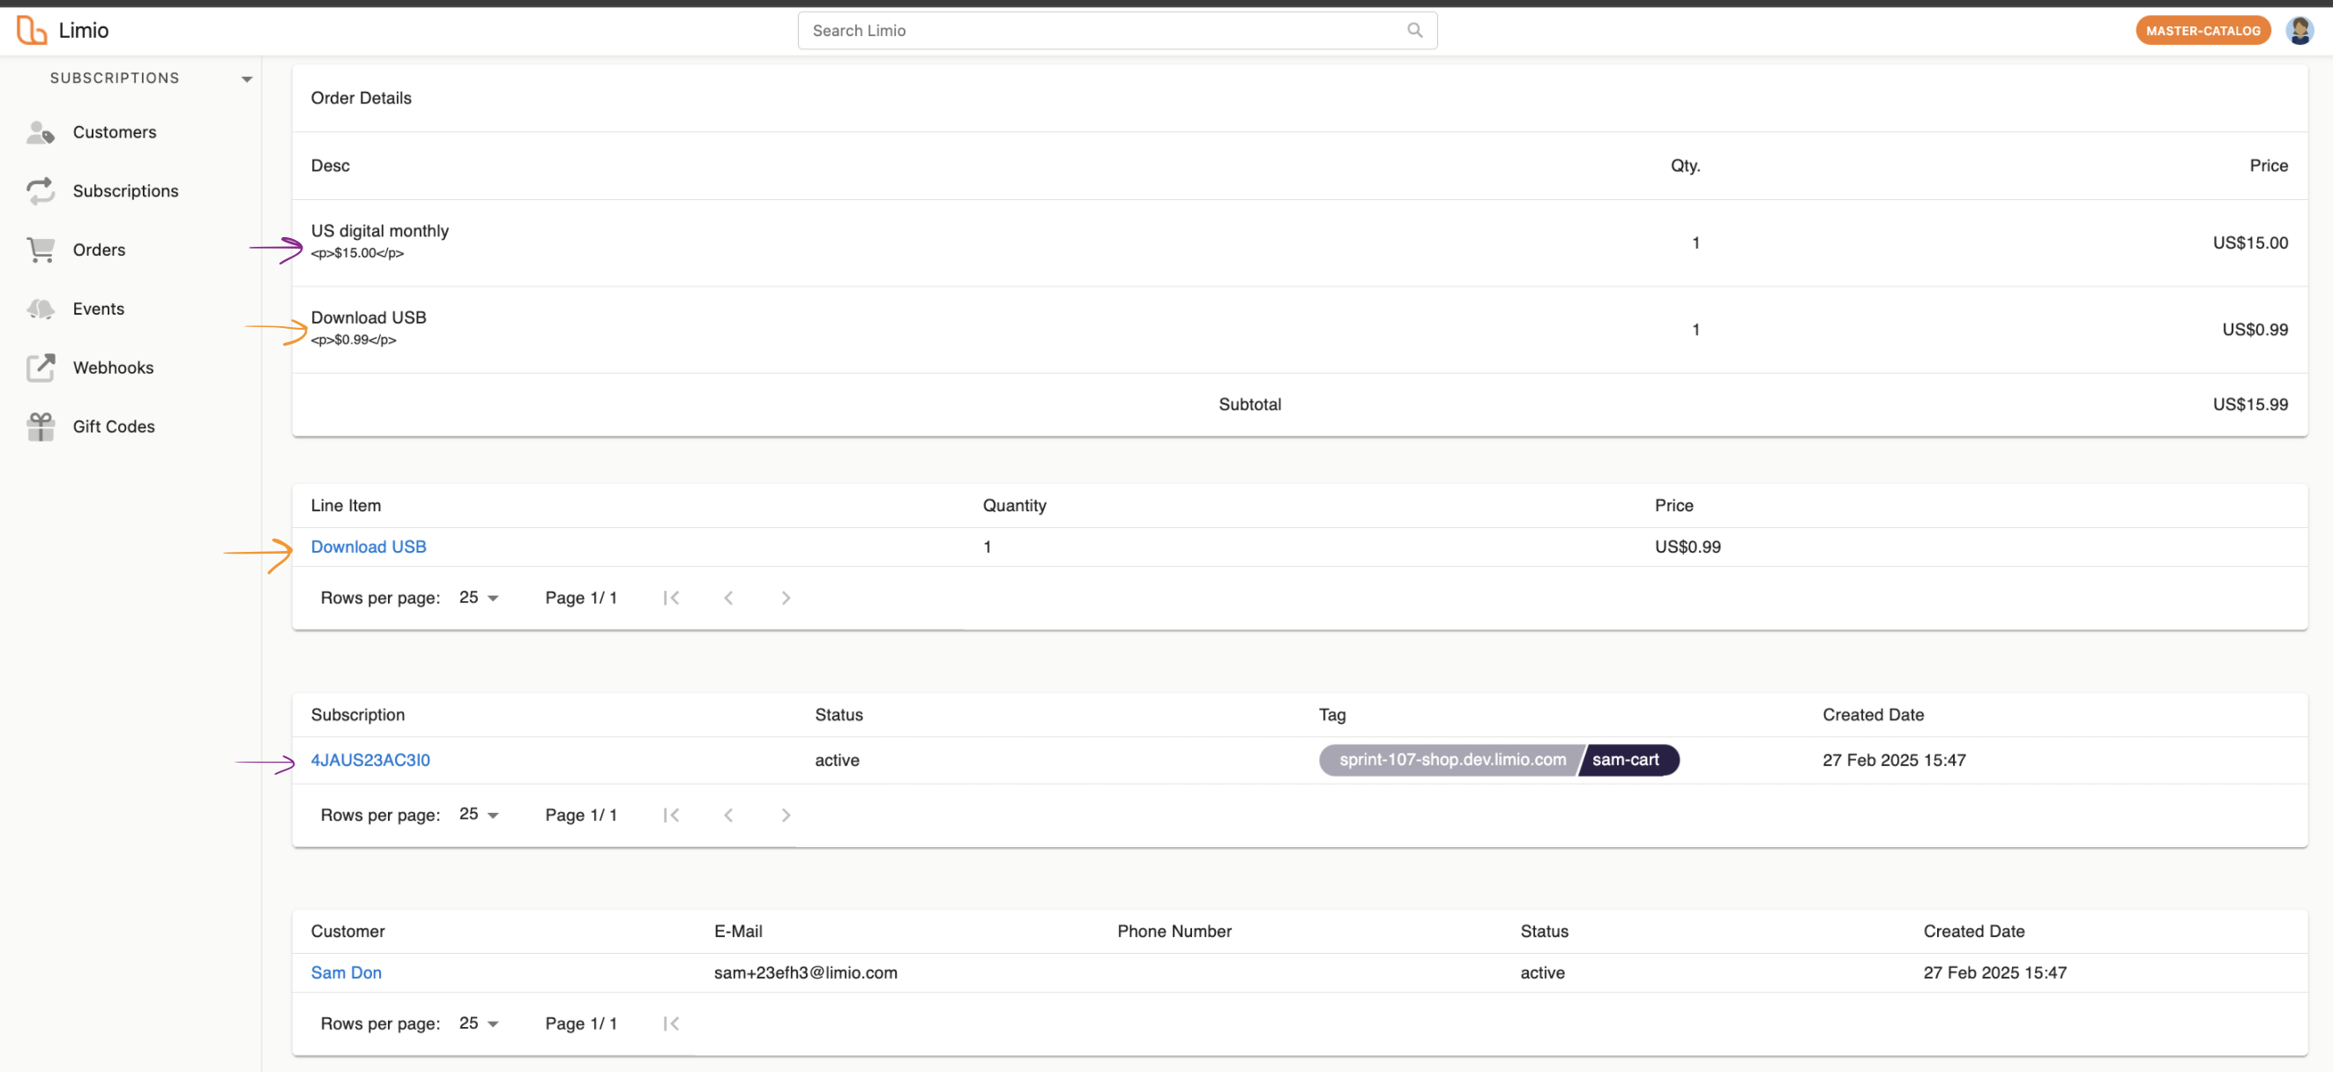Open rows per page dropdown in Customer table

tap(479, 1024)
